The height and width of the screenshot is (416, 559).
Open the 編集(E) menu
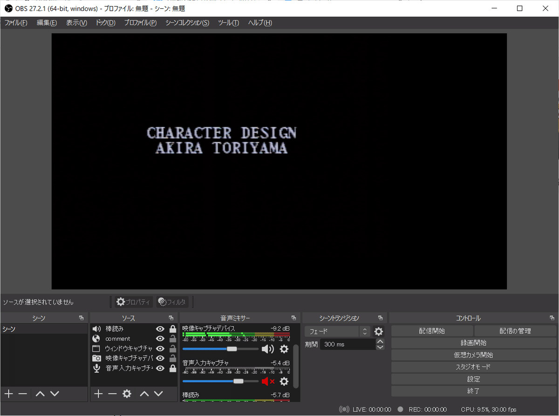(x=47, y=23)
